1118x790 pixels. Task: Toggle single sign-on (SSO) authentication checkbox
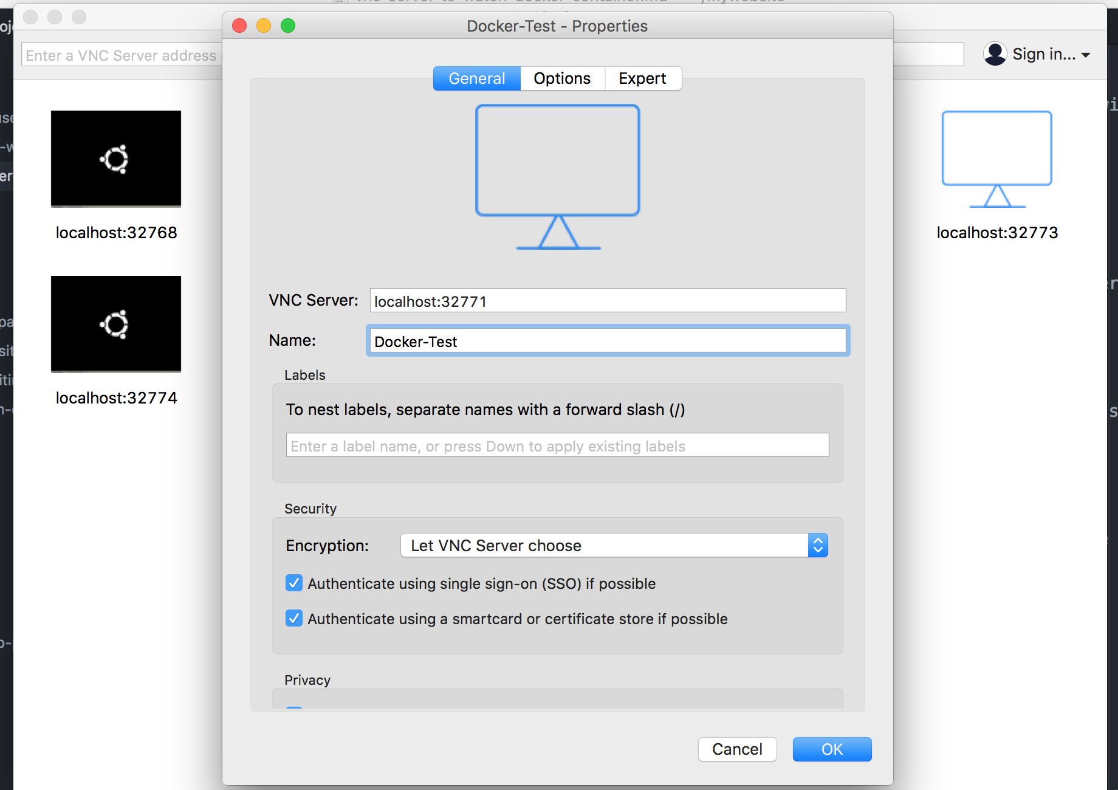294,583
